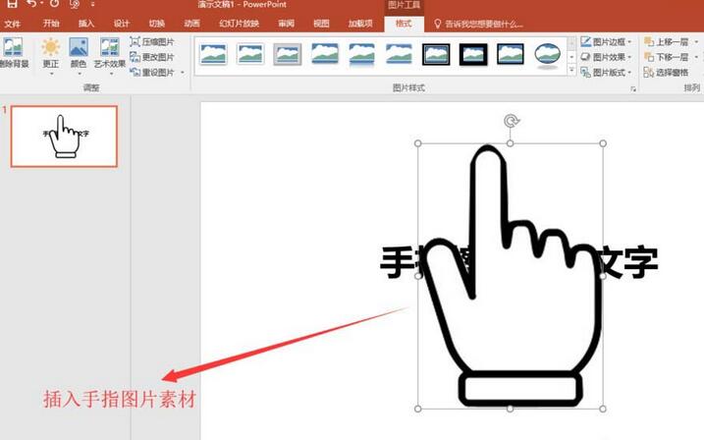Click the Repeat/Redo circular arrow icon
This screenshot has width=704, height=440.
click(x=55, y=4)
